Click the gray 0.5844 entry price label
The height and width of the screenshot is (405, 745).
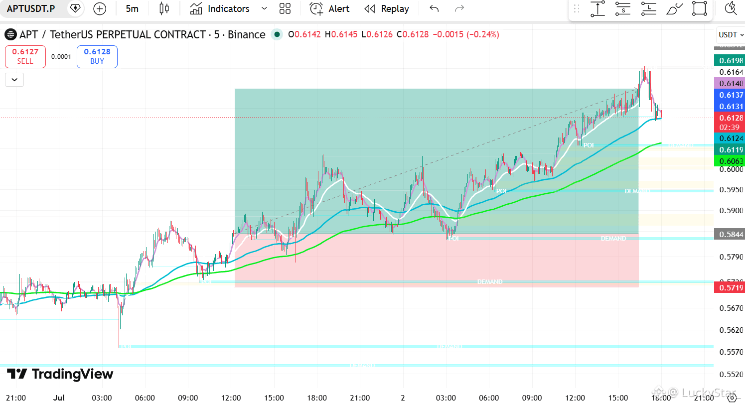(730, 234)
